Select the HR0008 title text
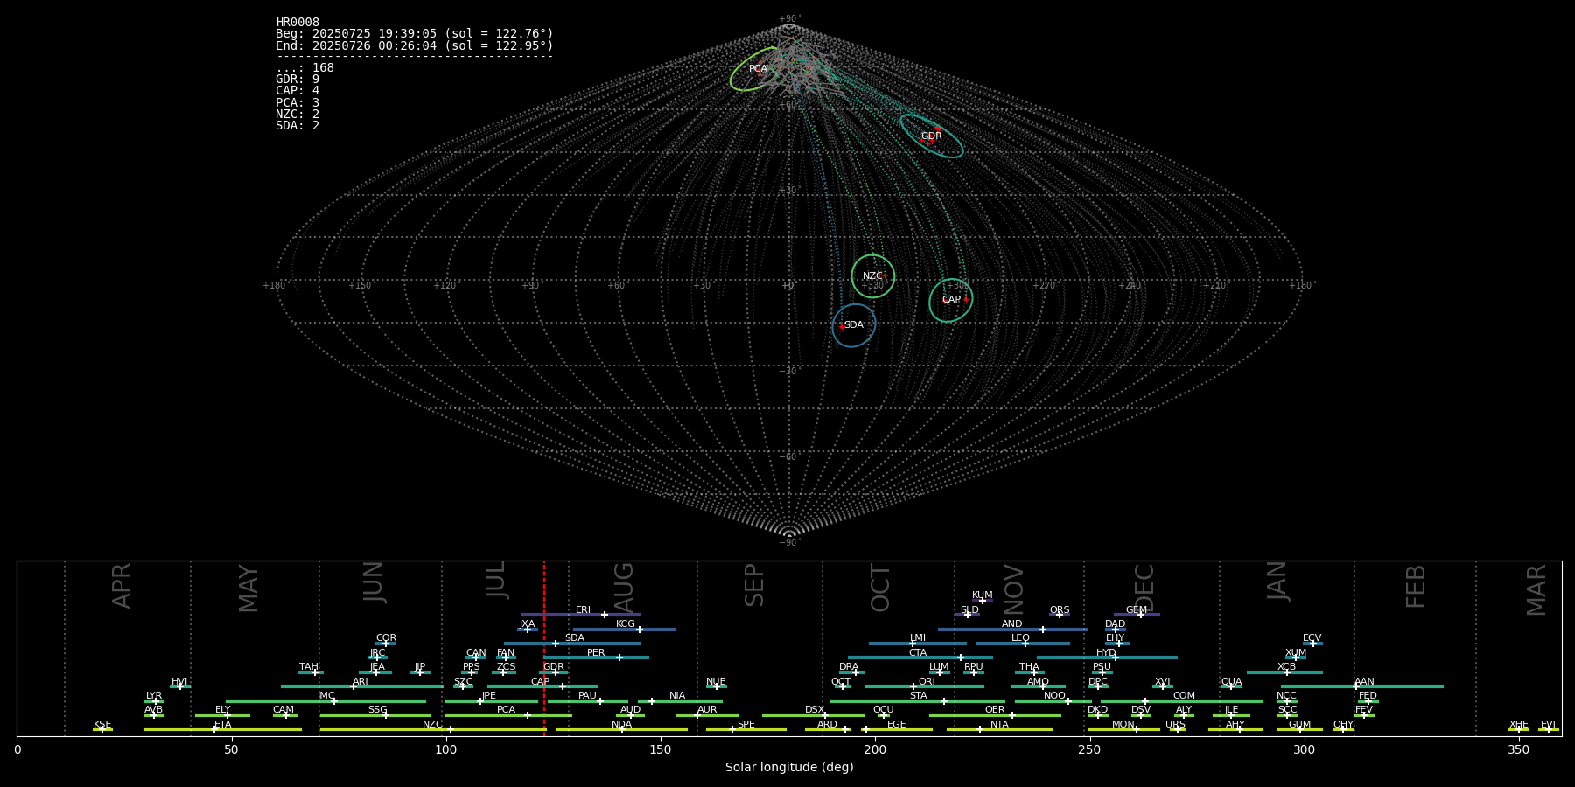Image resolution: width=1575 pixels, height=787 pixels. coord(297,23)
